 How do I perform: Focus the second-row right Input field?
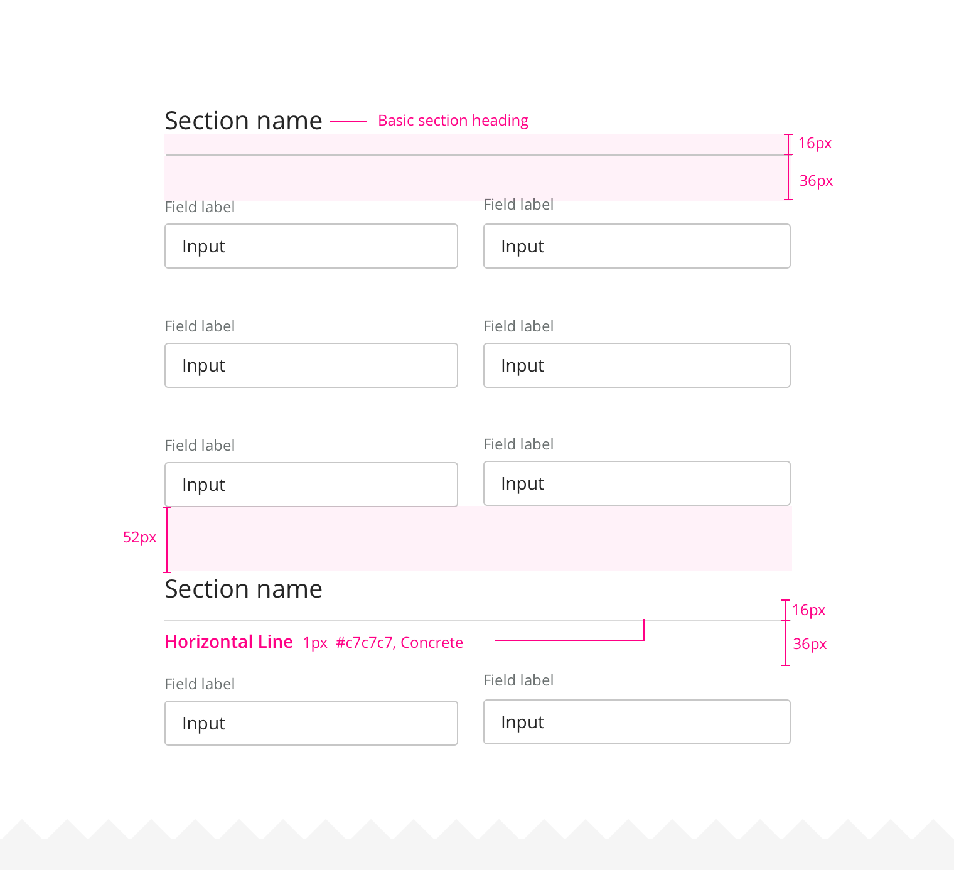(x=636, y=365)
